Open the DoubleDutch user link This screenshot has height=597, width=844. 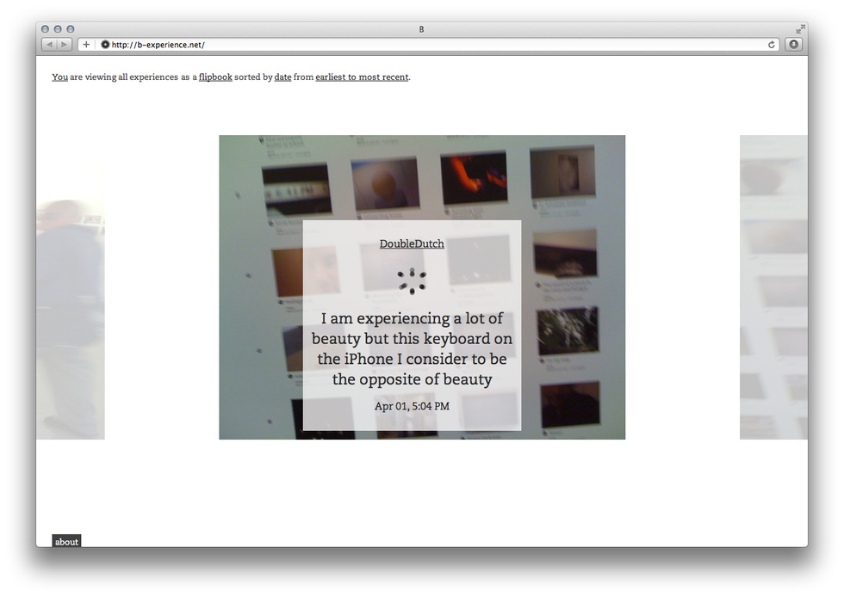412,243
